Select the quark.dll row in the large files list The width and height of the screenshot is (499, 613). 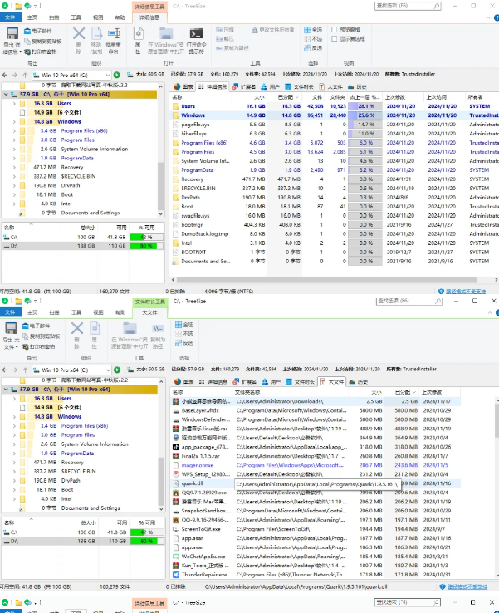click(x=193, y=483)
